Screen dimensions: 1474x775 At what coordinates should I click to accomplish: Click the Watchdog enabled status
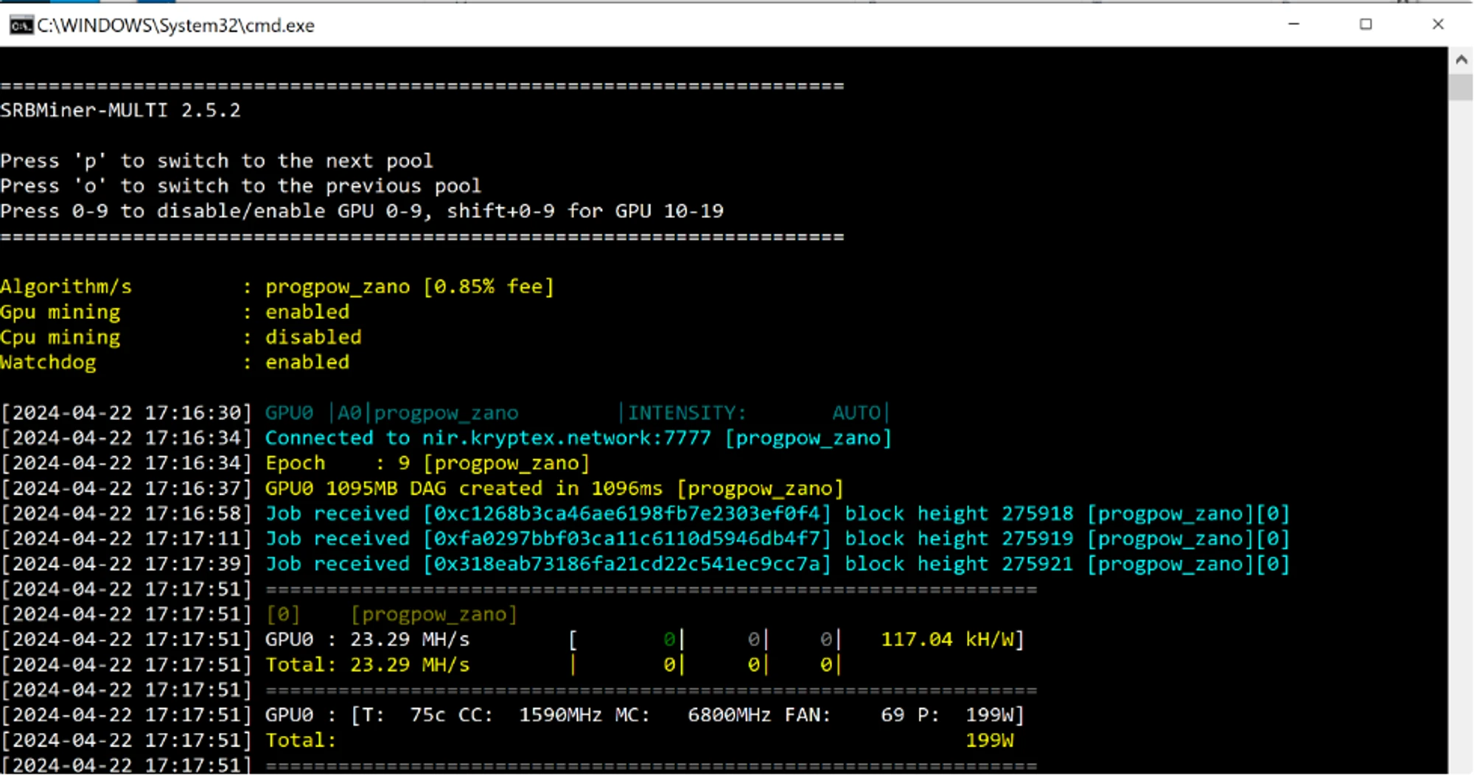307,362
